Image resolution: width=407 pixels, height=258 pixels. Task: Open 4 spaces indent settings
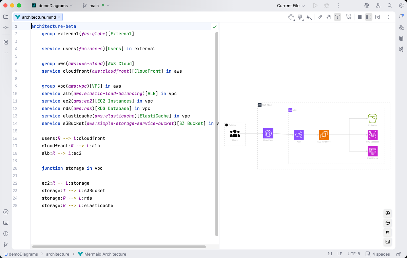click(x=378, y=254)
